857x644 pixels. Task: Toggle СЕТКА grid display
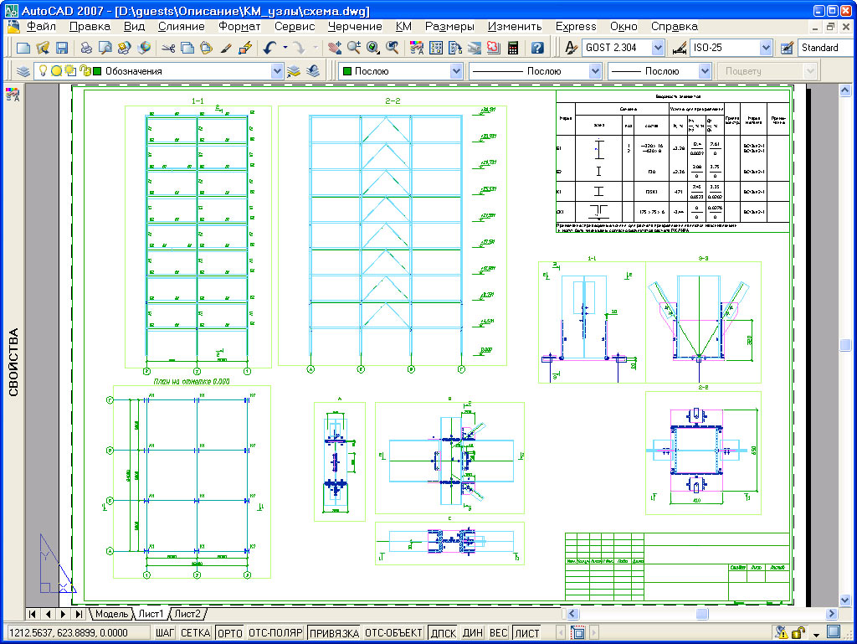196,633
